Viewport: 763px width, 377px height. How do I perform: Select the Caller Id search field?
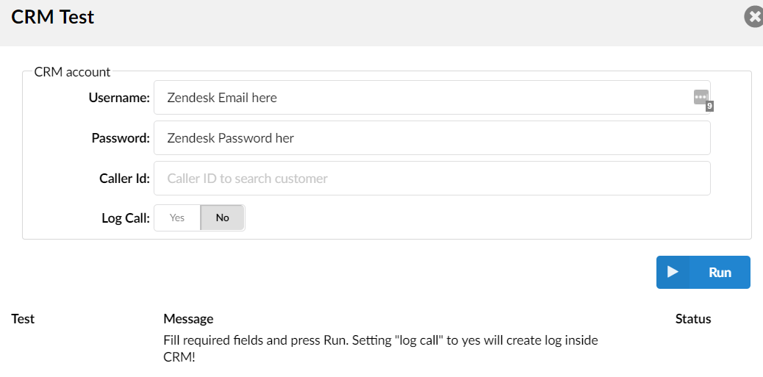click(x=431, y=179)
